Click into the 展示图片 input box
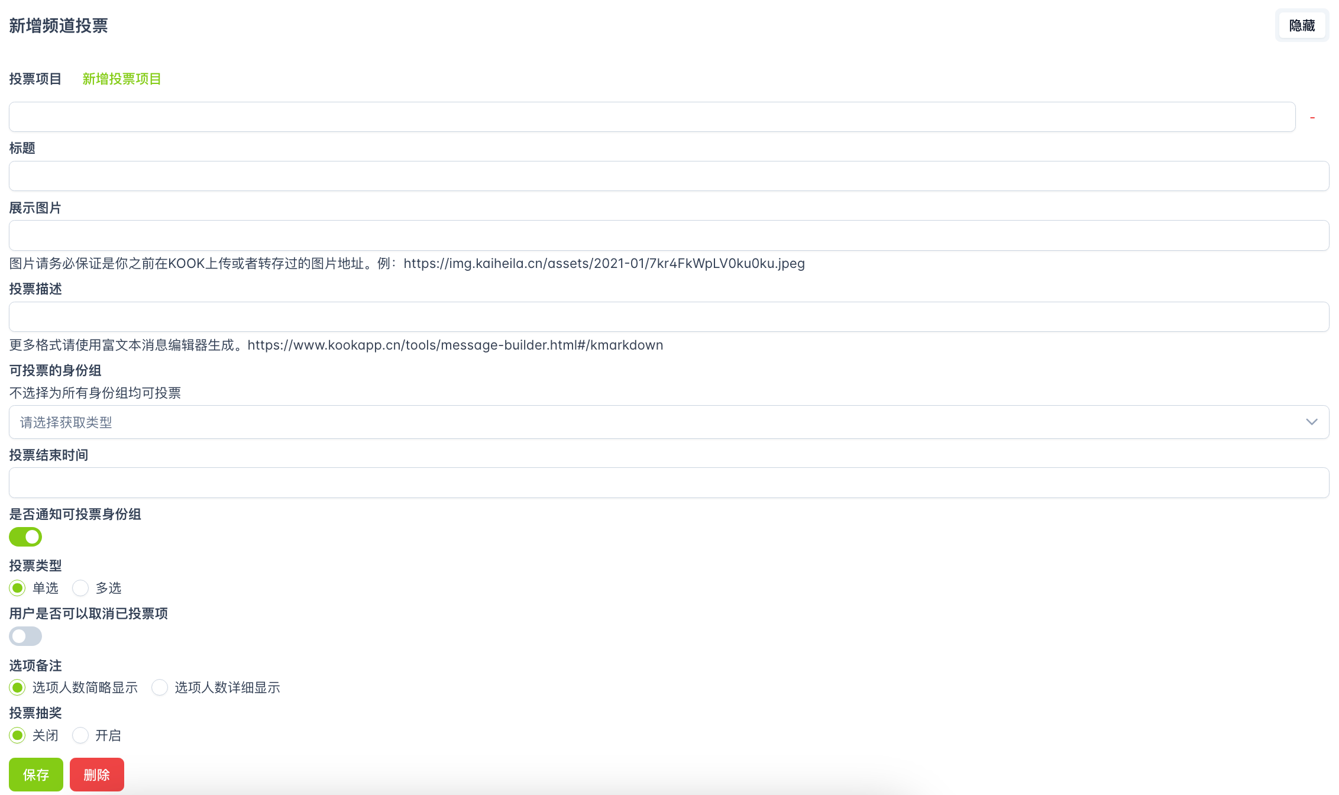Image resolution: width=1339 pixels, height=795 pixels. click(668, 235)
